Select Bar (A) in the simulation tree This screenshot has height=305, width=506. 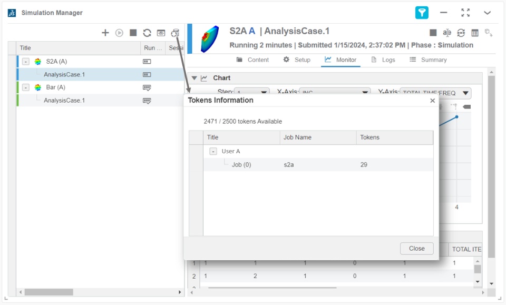(55, 87)
